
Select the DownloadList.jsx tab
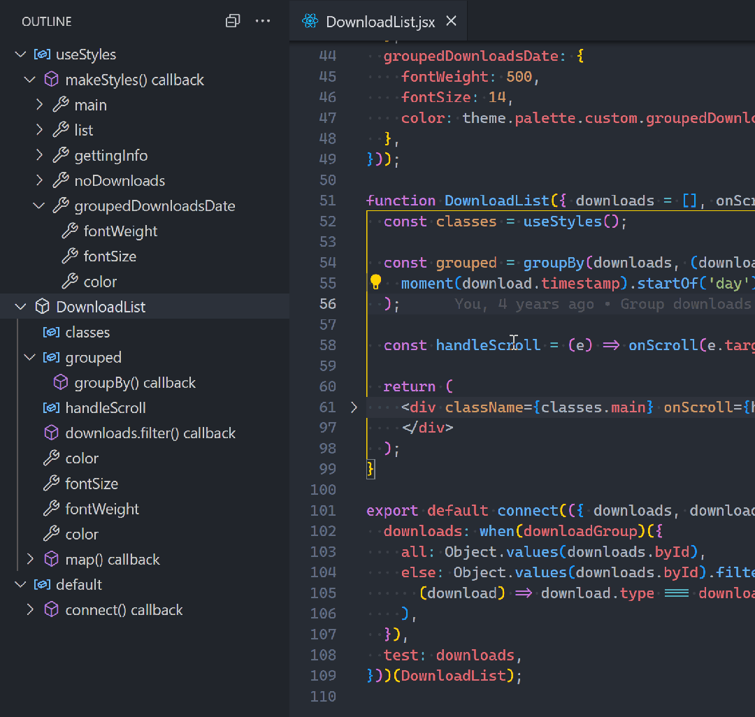coord(380,22)
